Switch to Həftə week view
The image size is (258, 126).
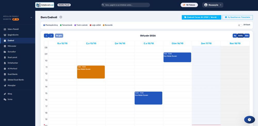[240, 35]
